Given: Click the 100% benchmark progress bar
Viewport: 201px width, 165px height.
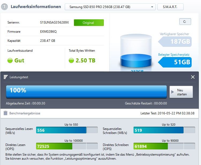Looking at the screenshot, I should [x=86, y=92].
